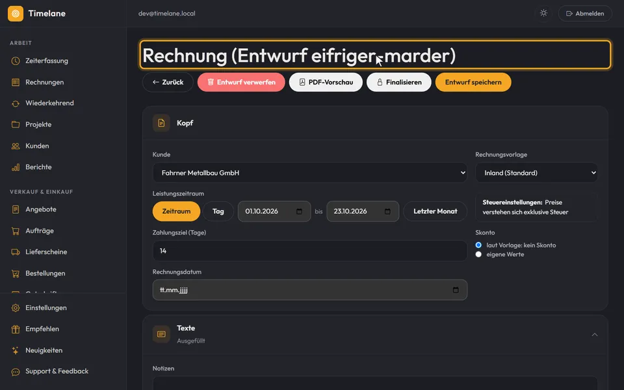Click the Aufträge cart icon
This screenshot has width=624, height=390.
tap(16, 231)
